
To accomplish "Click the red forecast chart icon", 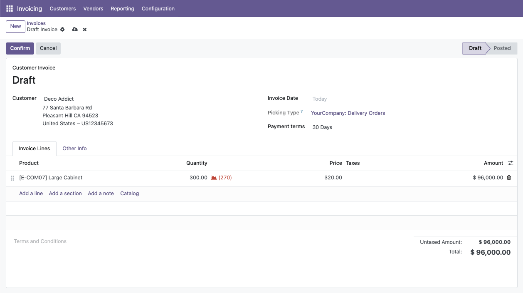I will point(214,178).
